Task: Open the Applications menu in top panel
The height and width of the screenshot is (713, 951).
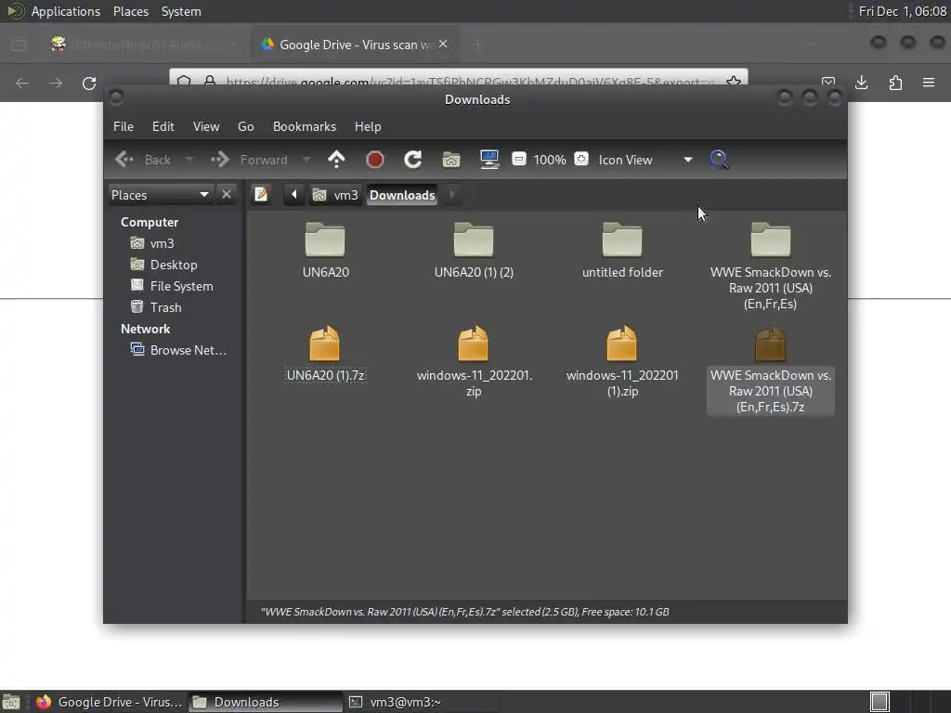Action: click(x=66, y=11)
